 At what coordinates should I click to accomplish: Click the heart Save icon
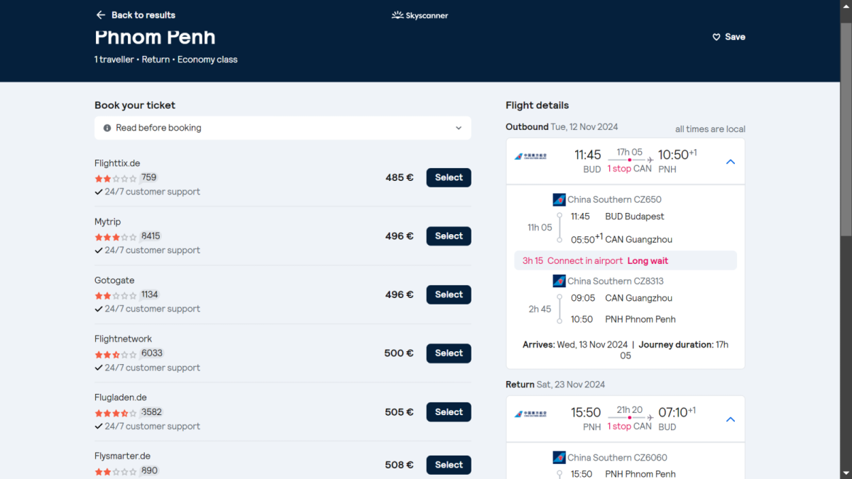pyautogui.click(x=716, y=37)
